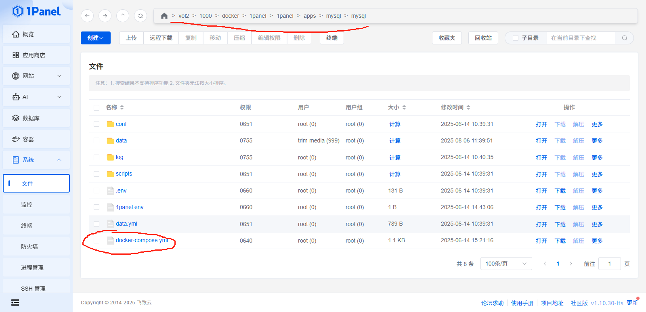Sort by 修改时间 column sort arrows
The width and height of the screenshot is (646, 312).
point(468,107)
